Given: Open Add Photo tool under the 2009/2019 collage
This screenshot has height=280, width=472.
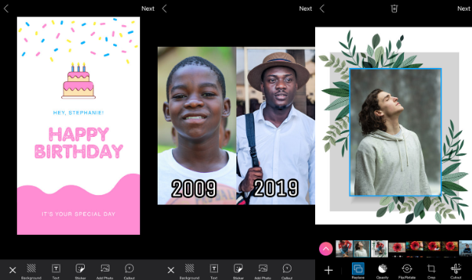Looking at the screenshot, I should point(263,272).
